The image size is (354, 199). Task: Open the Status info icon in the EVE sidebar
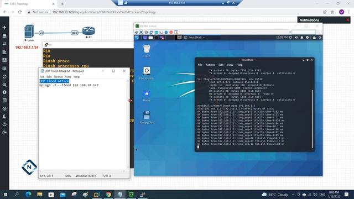[x=4, y=92]
